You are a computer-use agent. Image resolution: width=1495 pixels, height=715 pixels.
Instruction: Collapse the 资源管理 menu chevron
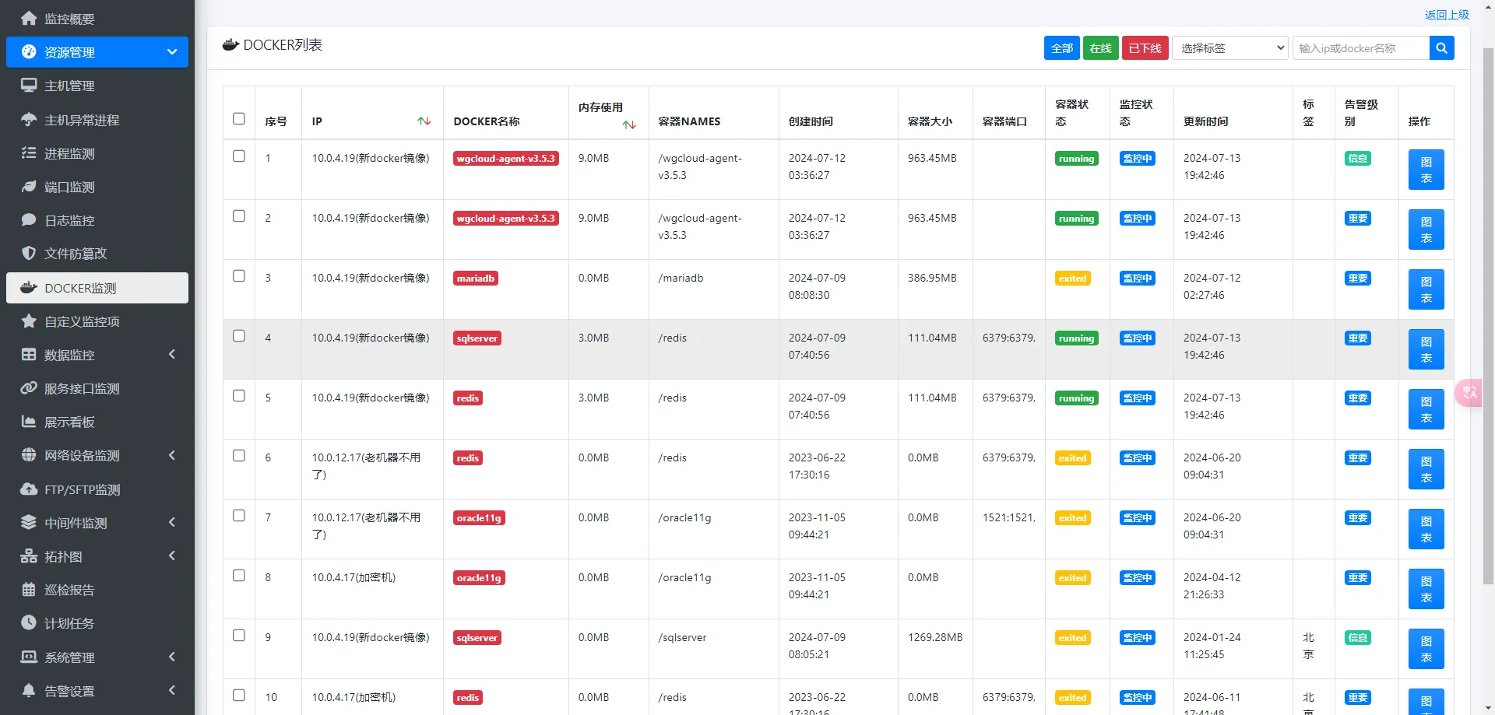[172, 51]
